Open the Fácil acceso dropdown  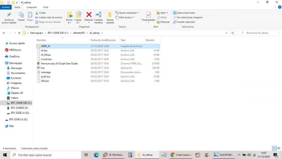(x=126, y=17)
